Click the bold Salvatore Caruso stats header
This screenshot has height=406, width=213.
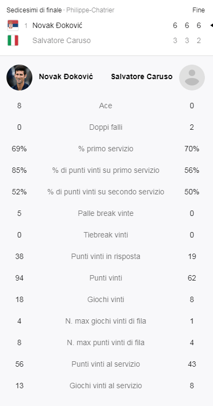[142, 76]
